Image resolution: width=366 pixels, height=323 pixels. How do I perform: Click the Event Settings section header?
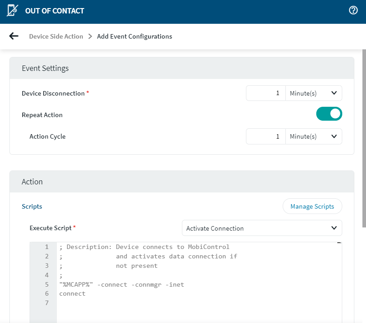pos(45,68)
